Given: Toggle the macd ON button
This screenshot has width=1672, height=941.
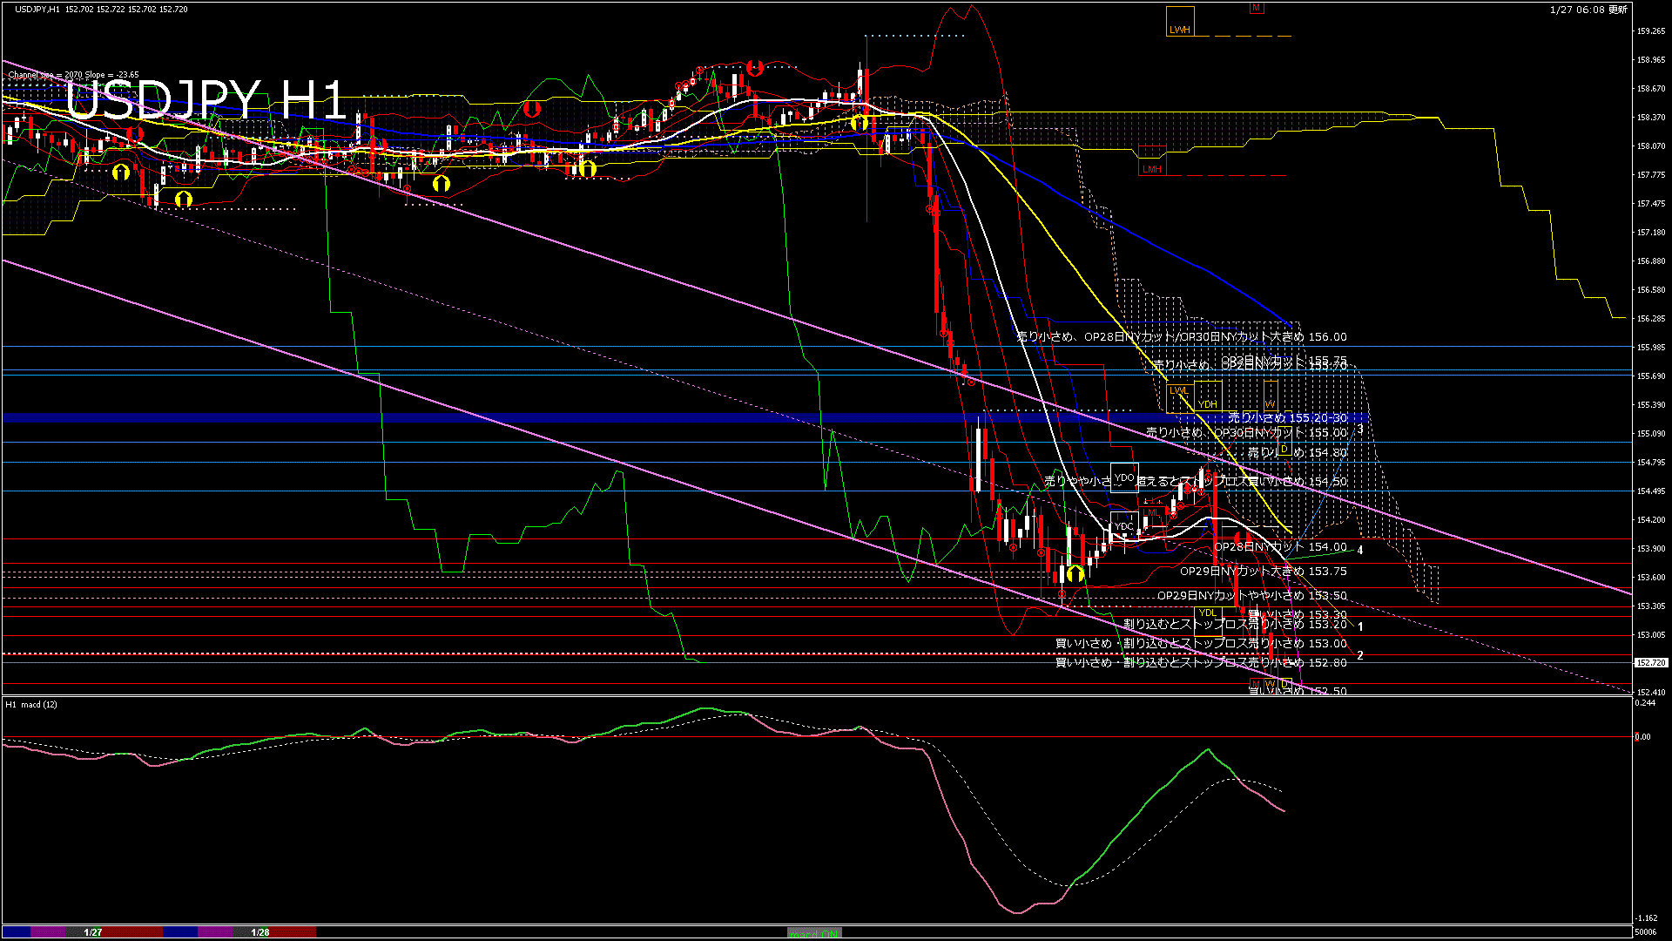Looking at the screenshot, I should pyautogui.click(x=814, y=933).
